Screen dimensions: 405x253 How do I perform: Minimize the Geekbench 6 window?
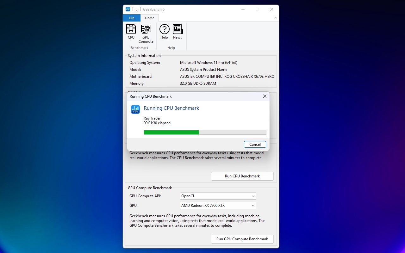click(x=243, y=9)
